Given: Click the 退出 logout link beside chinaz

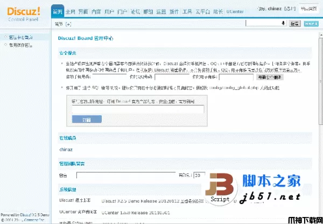Looking at the screenshot, I should [x=290, y=9].
